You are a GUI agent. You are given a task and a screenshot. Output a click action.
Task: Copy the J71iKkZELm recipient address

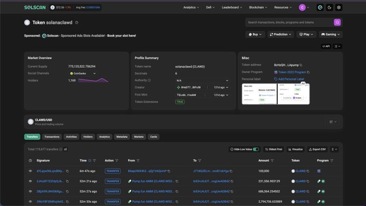(231, 171)
